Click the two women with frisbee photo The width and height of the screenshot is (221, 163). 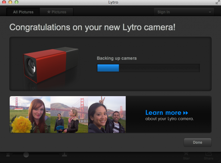coord(69,114)
